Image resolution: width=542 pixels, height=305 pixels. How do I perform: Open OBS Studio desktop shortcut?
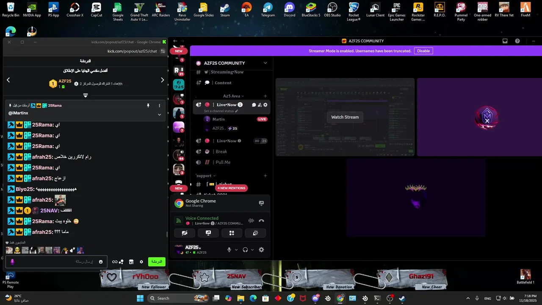click(332, 10)
